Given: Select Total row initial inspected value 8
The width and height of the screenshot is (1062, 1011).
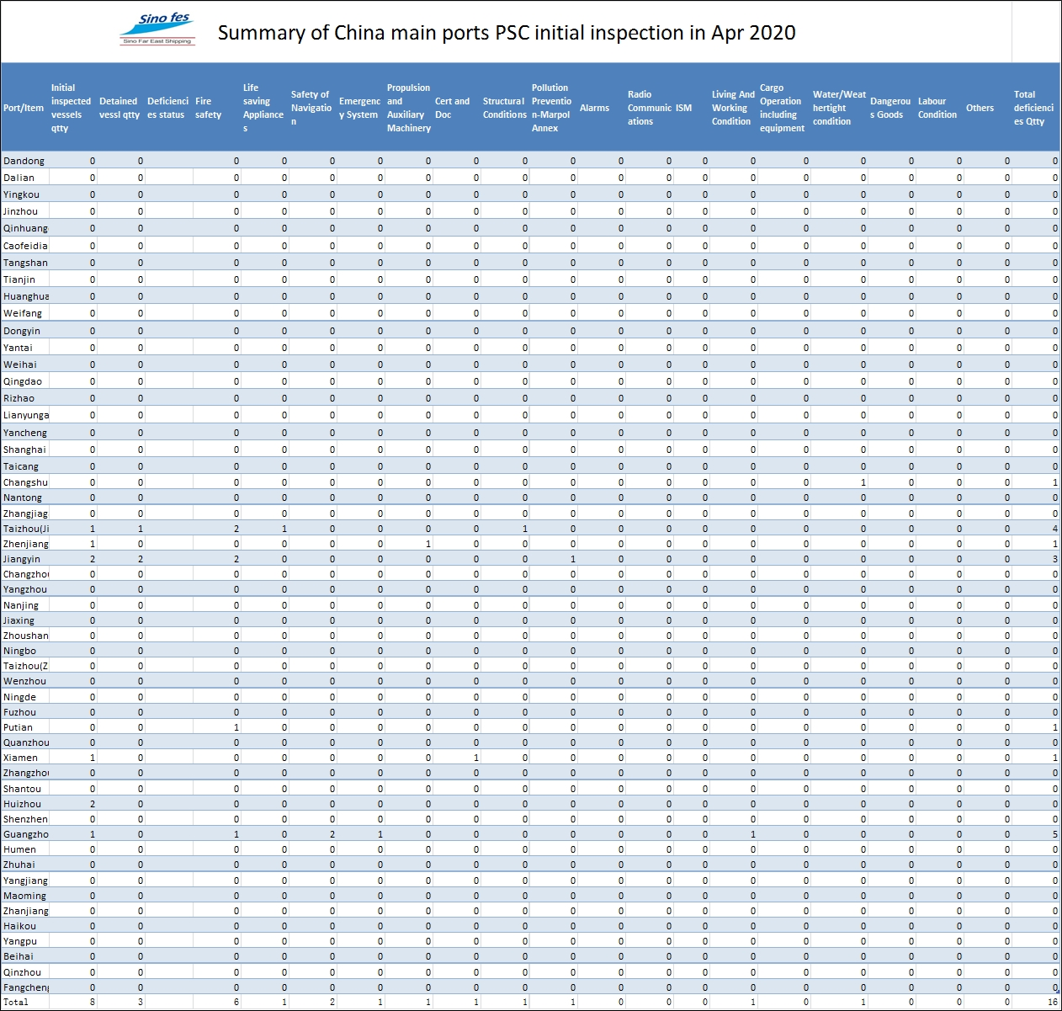Looking at the screenshot, I should click(x=93, y=1002).
